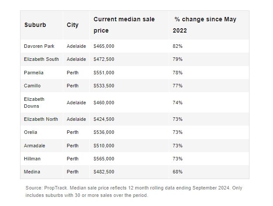Select the Hillman suburb cell
The height and width of the screenshot is (206, 273).
point(33,159)
